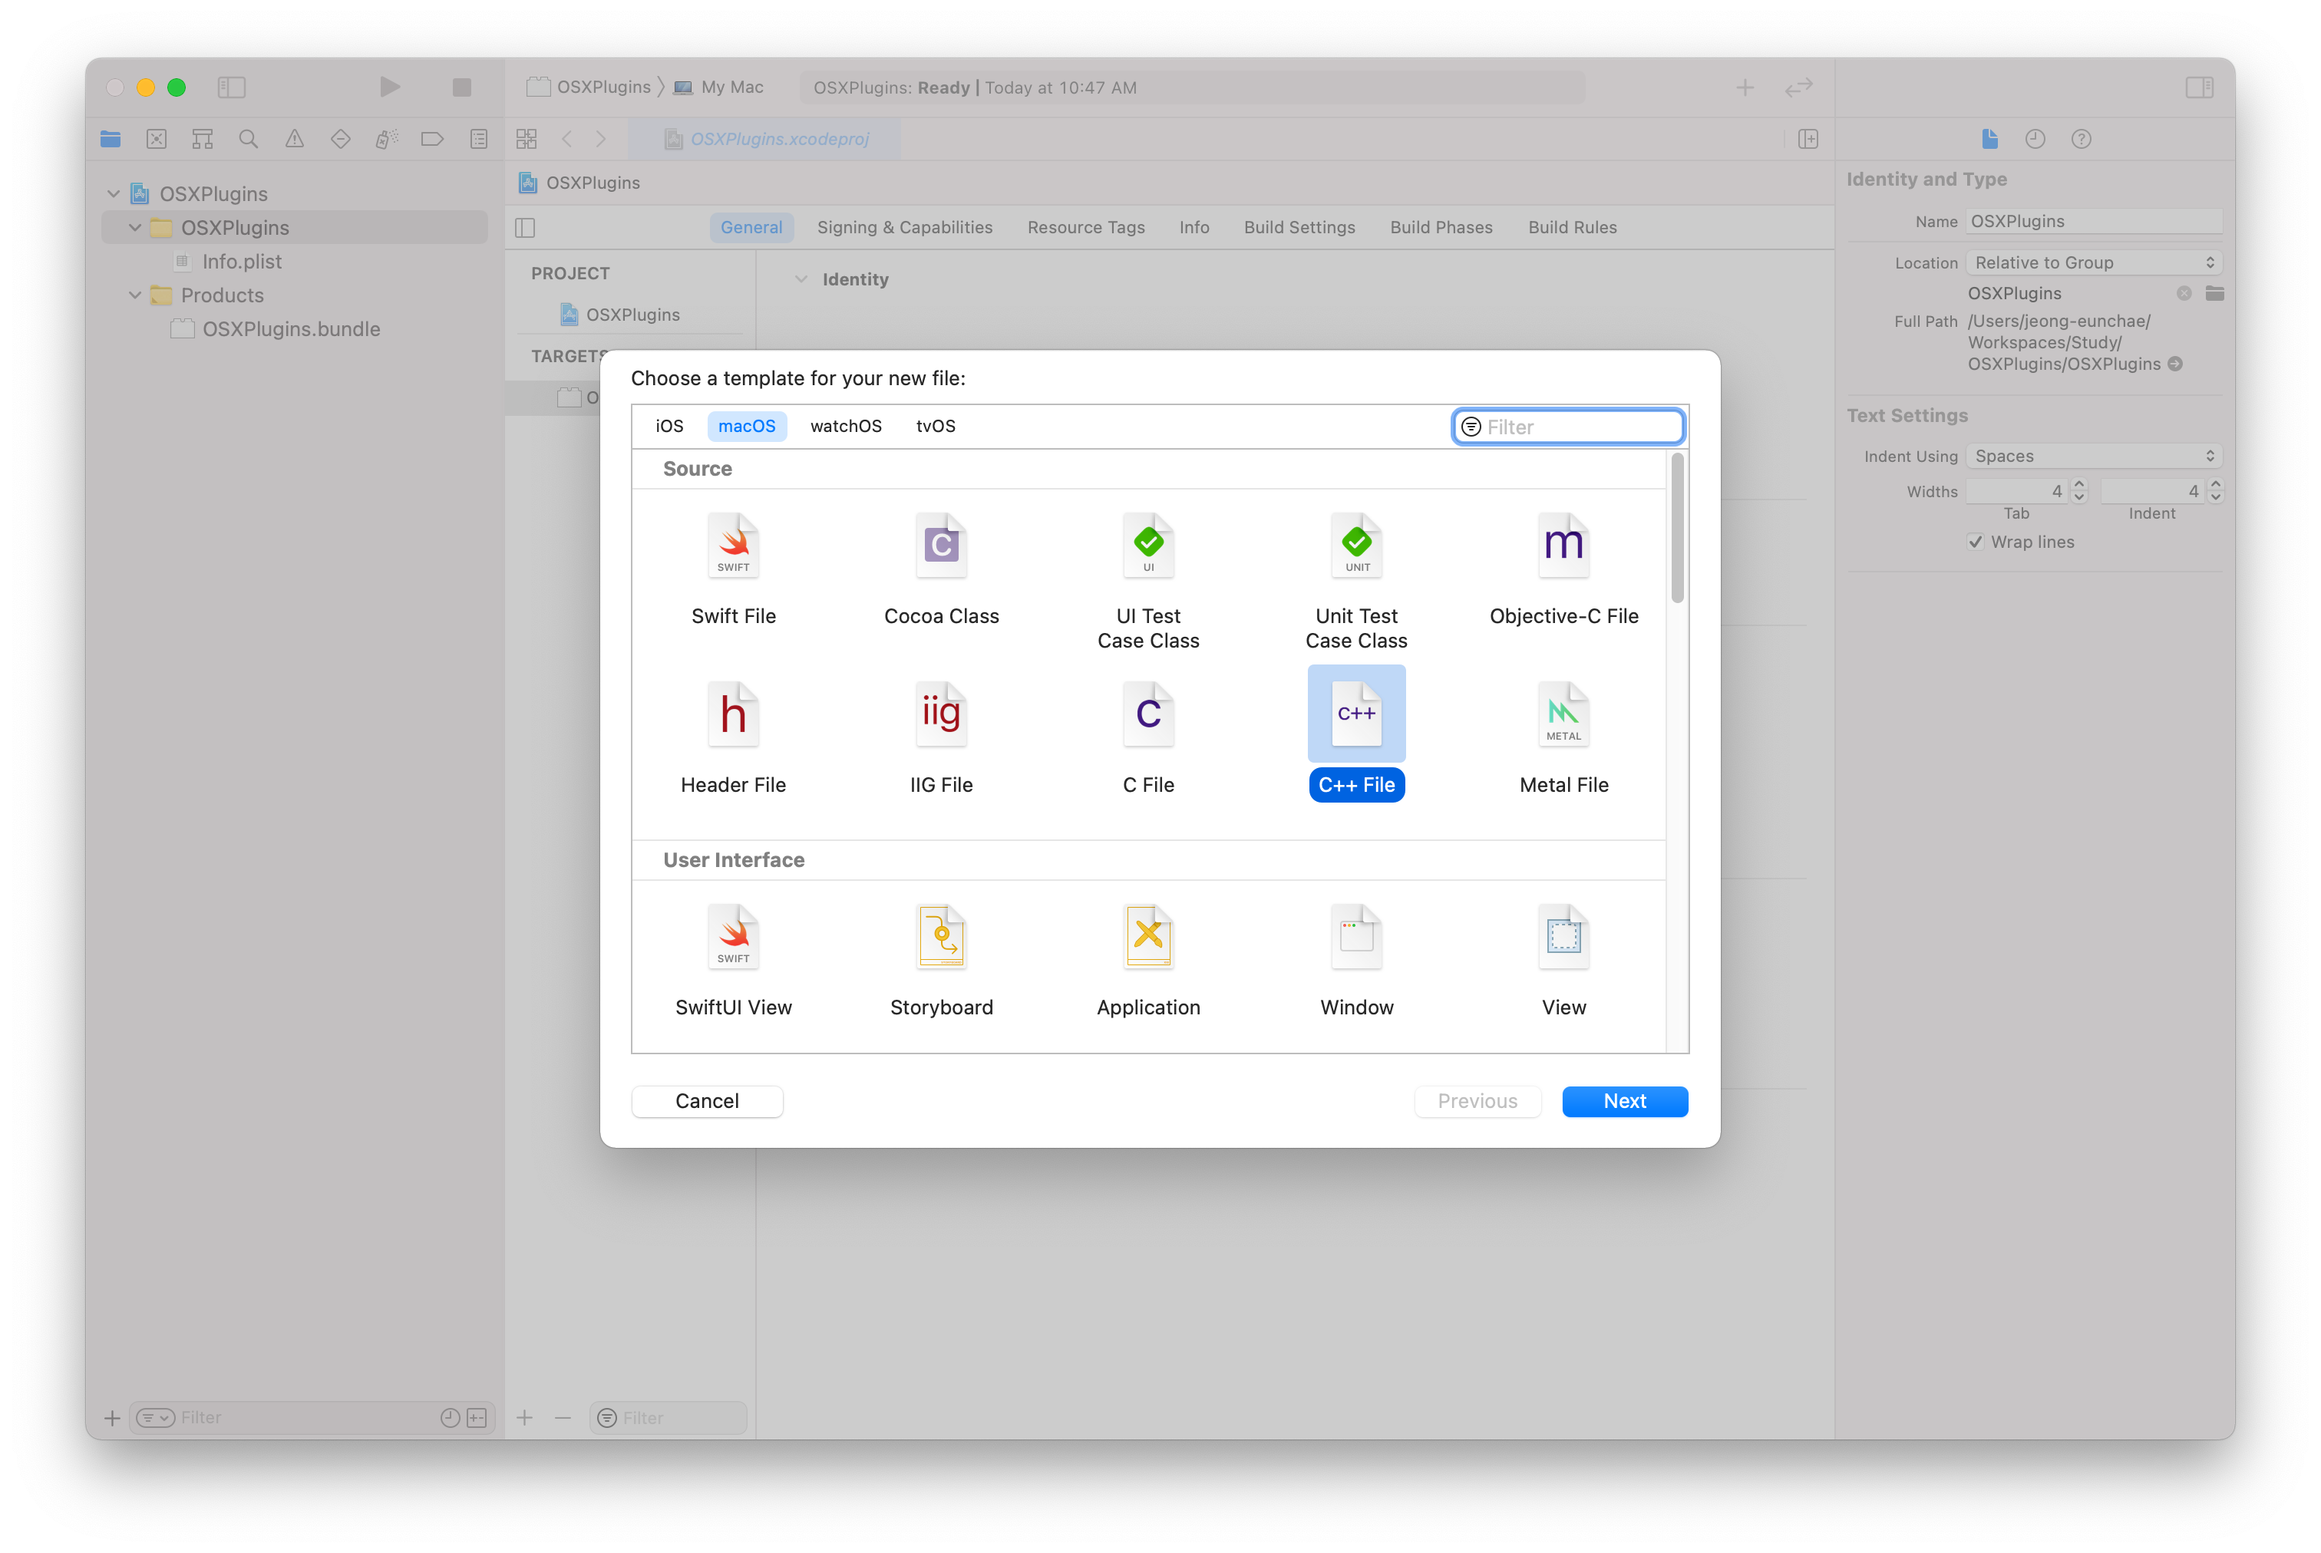Select the Header File template

pyautogui.click(x=733, y=714)
